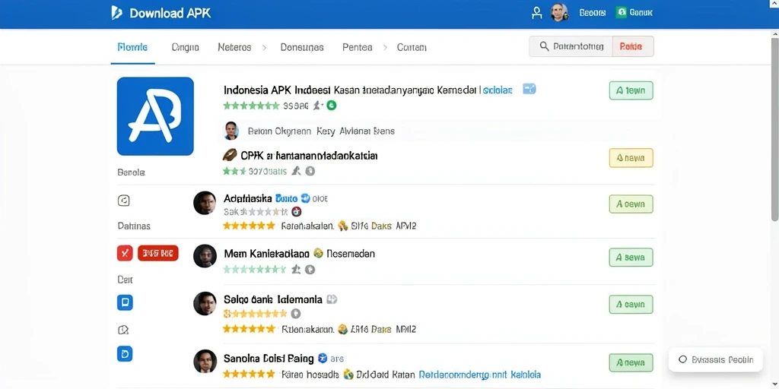Click the search field Patcantotneg

[571, 46]
